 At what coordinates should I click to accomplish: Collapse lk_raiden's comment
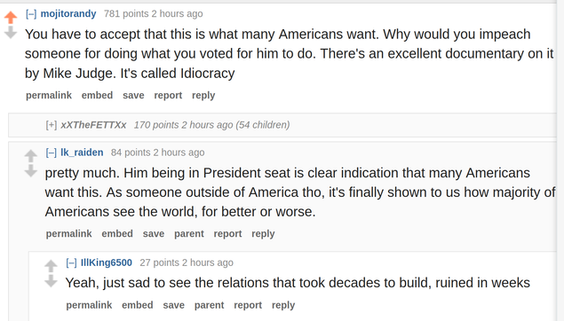52,153
